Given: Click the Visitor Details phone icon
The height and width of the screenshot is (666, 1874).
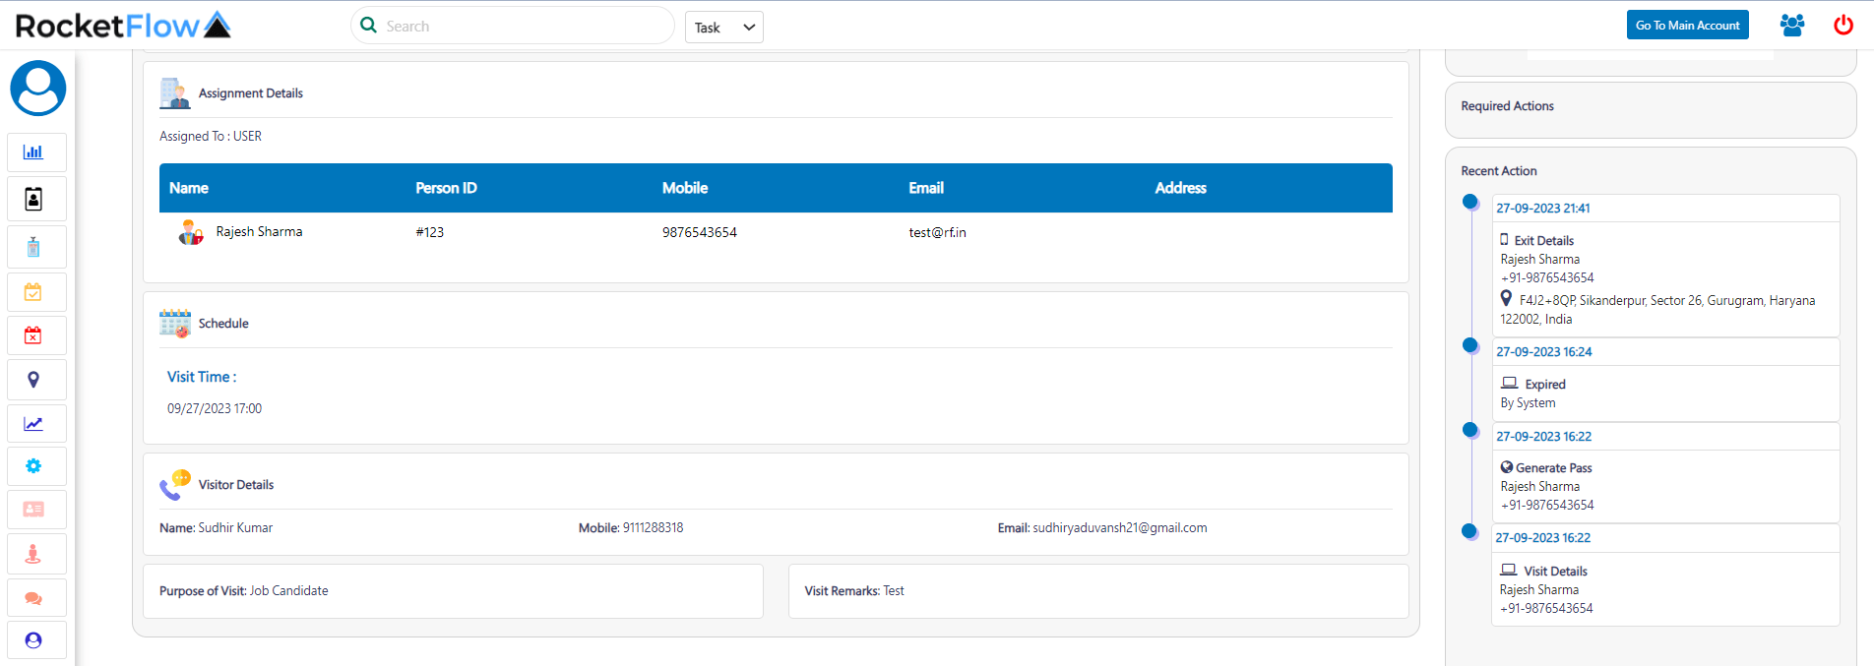Looking at the screenshot, I should (175, 485).
